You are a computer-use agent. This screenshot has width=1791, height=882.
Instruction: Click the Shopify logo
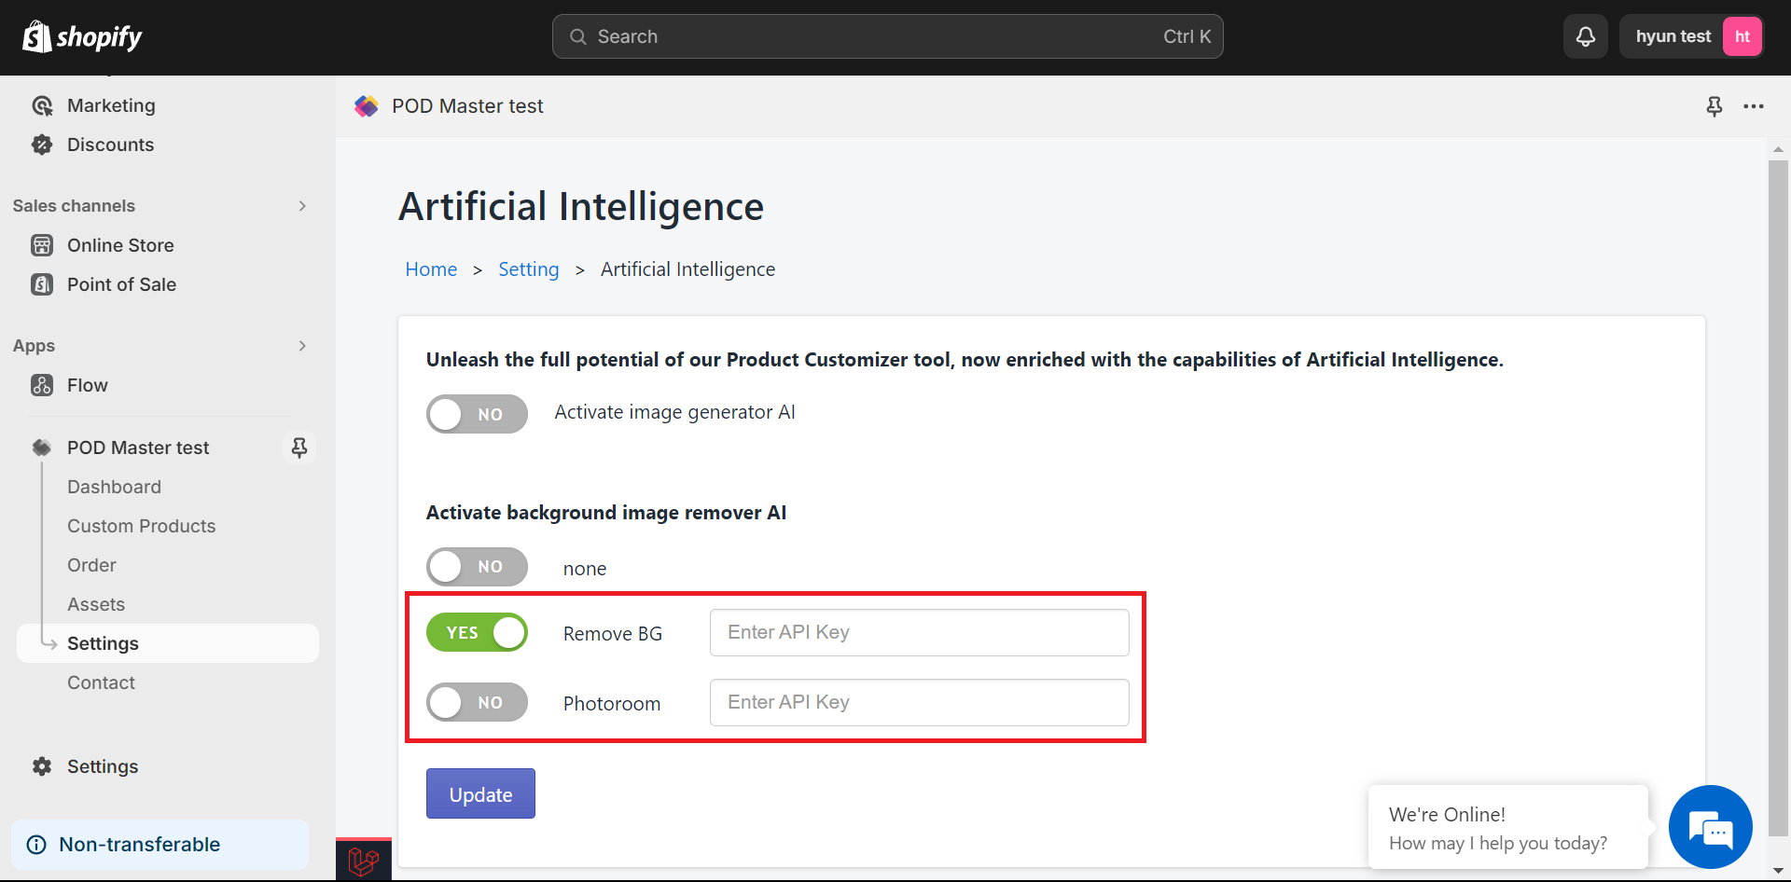(x=82, y=37)
